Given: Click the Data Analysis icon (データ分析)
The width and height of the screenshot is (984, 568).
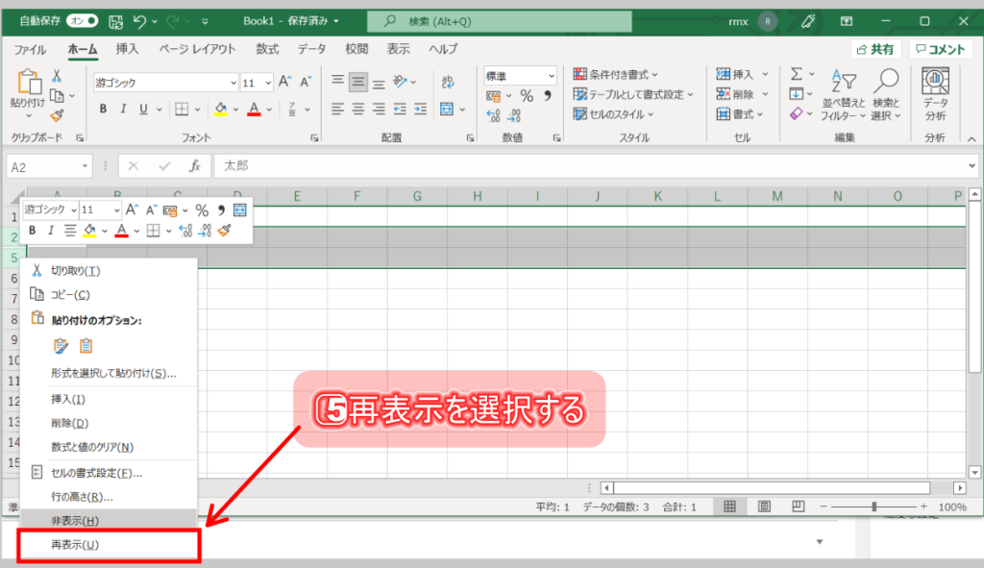Looking at the screenshot, I should [x=934, y=94].
